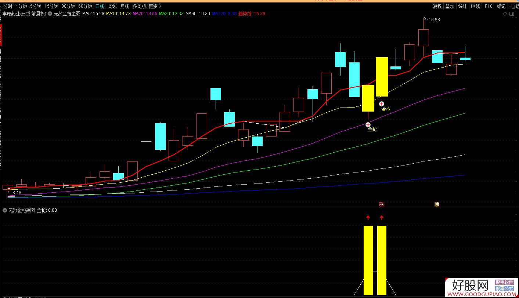Click the left red arrow in sub-chart
The width and height of the screenshot is (519, 298).
point(368,218)
